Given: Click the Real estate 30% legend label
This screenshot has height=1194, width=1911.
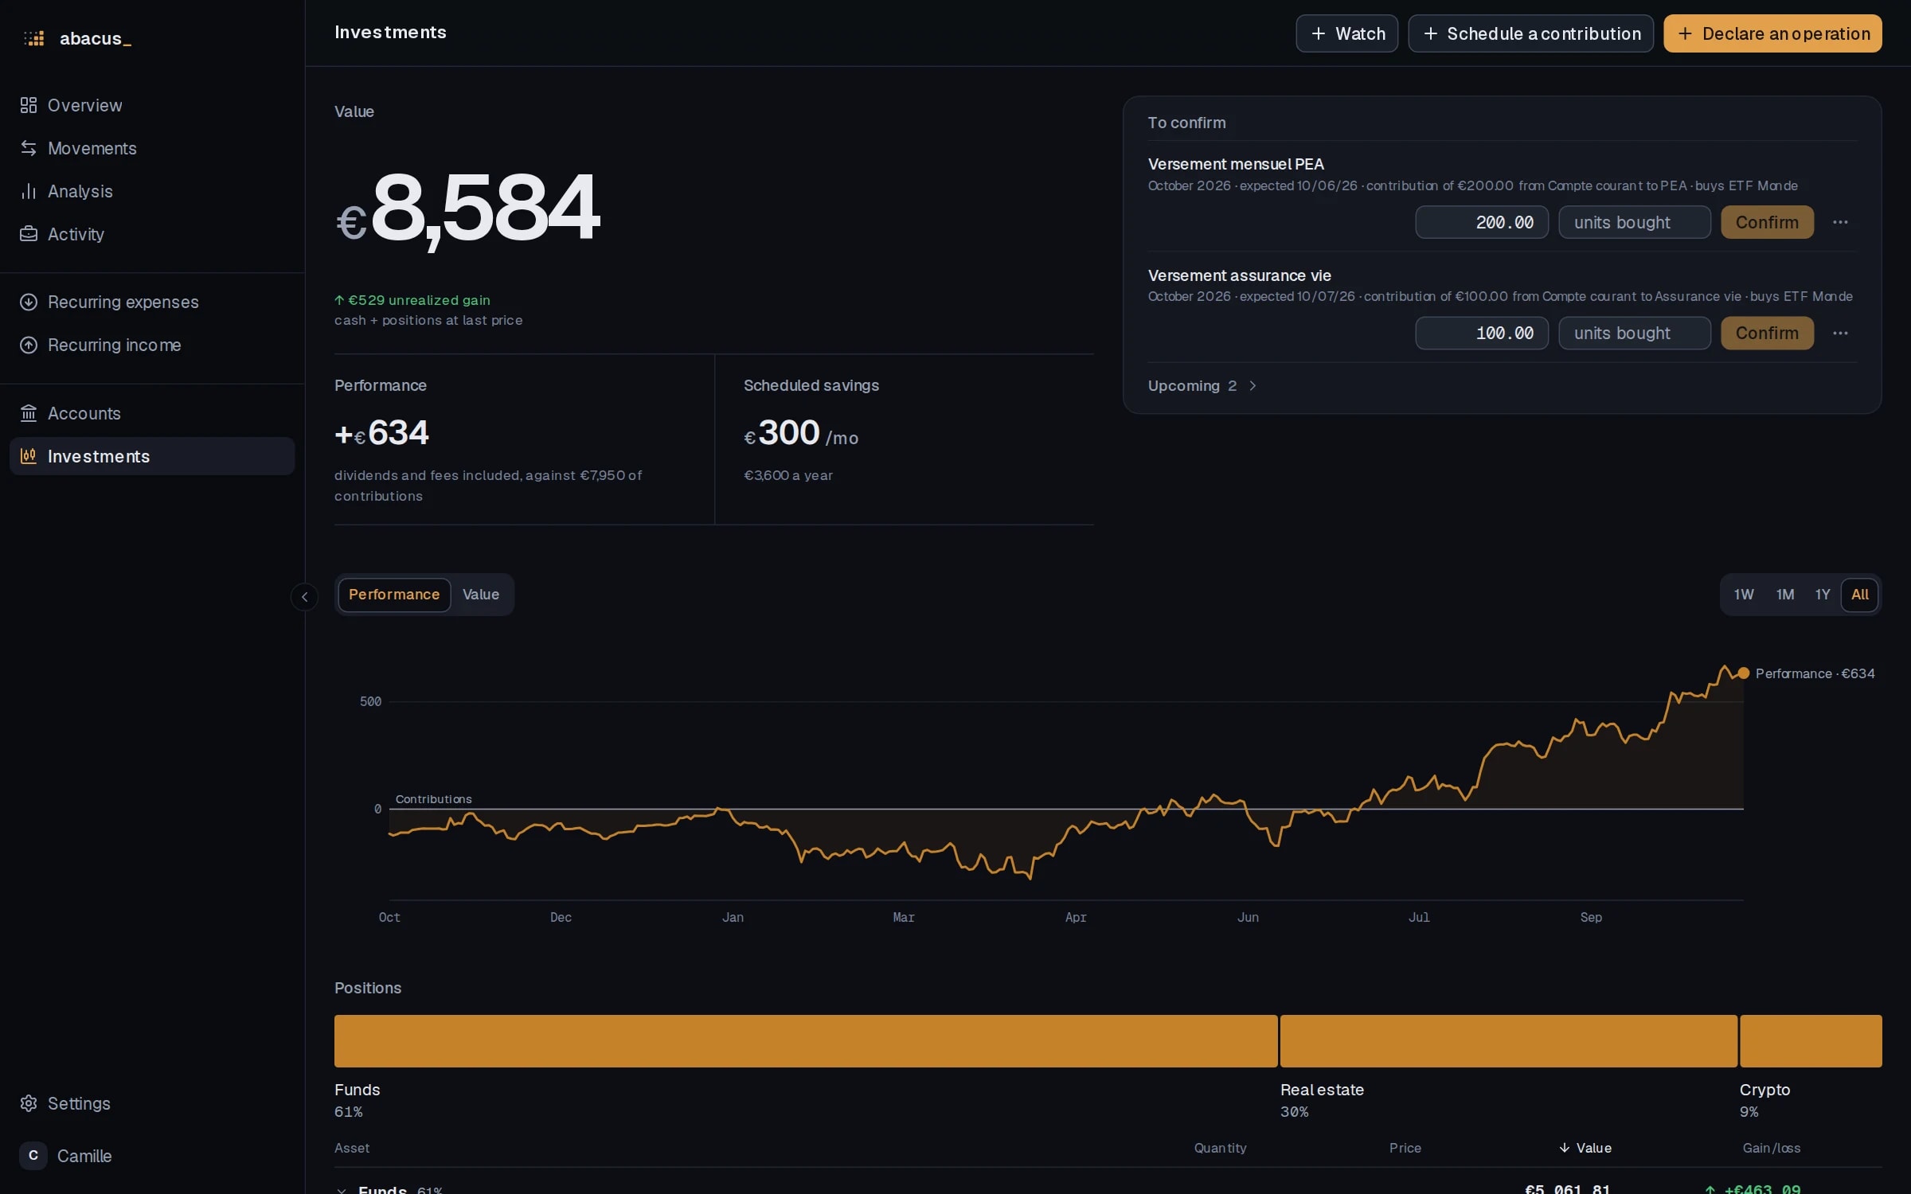Looking at the screenshot, I should coord(1322,1099).
